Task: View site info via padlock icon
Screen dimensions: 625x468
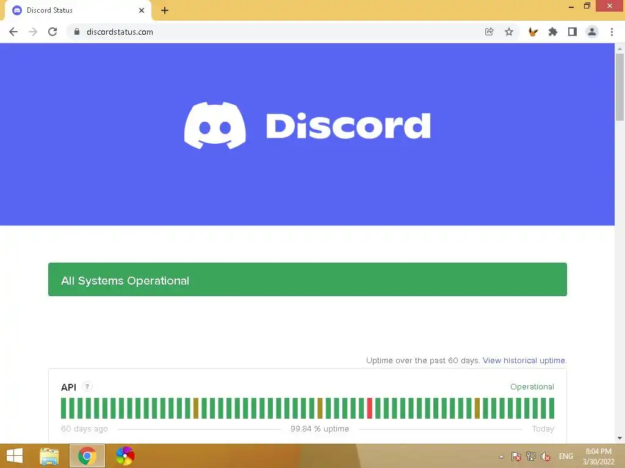Action: [77, 32]
